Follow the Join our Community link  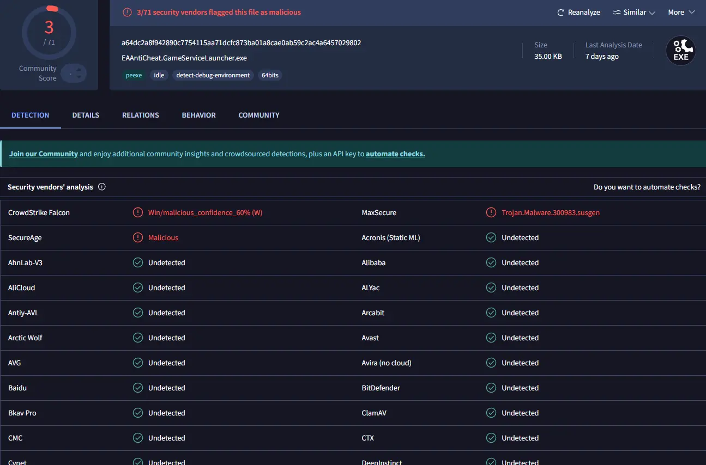pyautogui.click(x=44, y=154)
